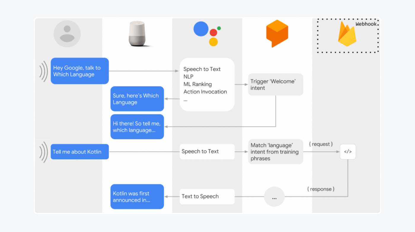This screenshot has width=415, height=232.
Task: Click the sound wave icon beside 'Tell me about Kotlin'
Action: coord(44,152)
